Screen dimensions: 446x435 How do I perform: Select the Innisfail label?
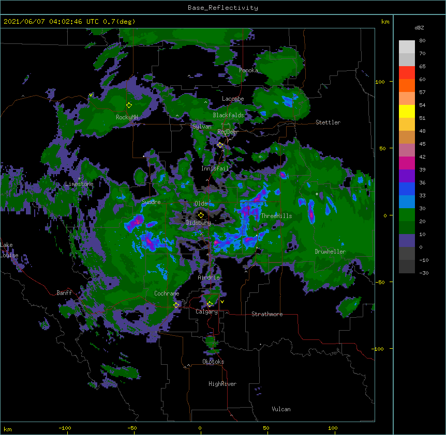pos(215,168)
